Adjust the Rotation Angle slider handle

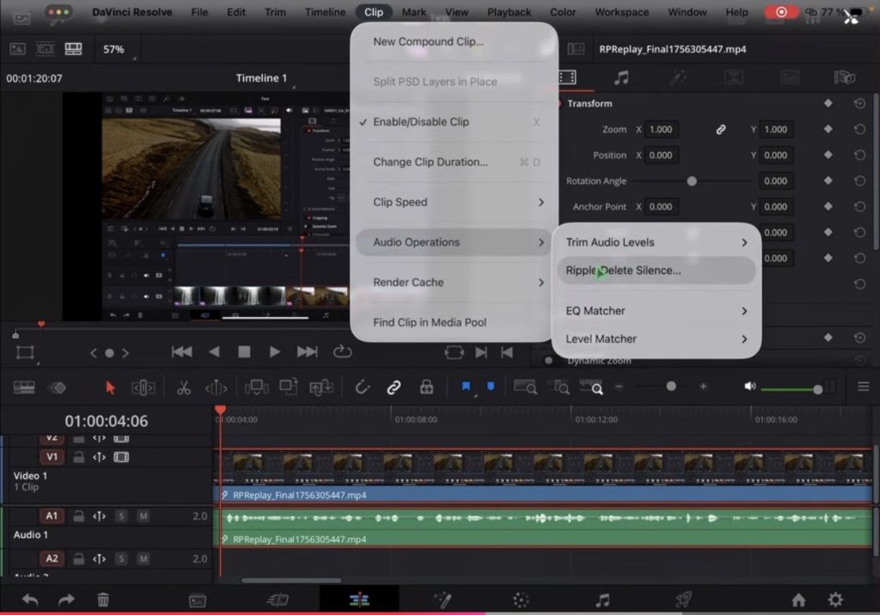pyautogui.click(x=692, y=181)
